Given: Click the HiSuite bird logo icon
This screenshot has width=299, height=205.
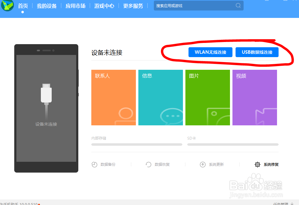Looking at the screenshot, I should (x=7, y=5).
